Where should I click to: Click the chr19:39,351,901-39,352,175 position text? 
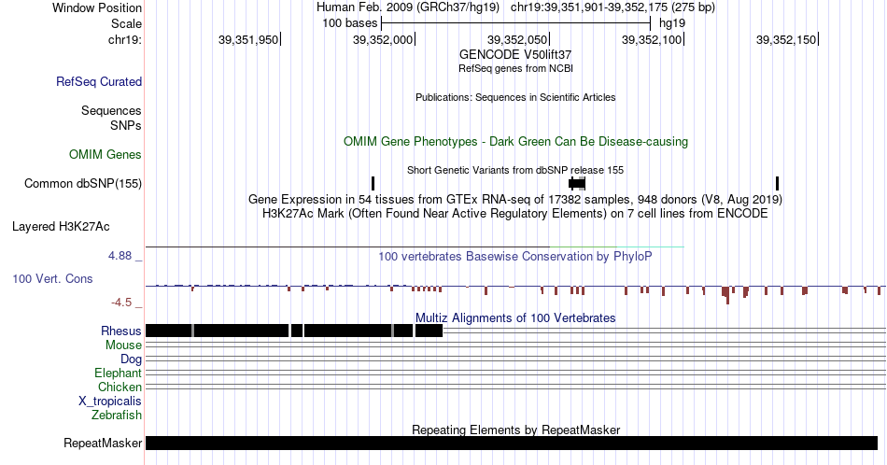point(612,7)
